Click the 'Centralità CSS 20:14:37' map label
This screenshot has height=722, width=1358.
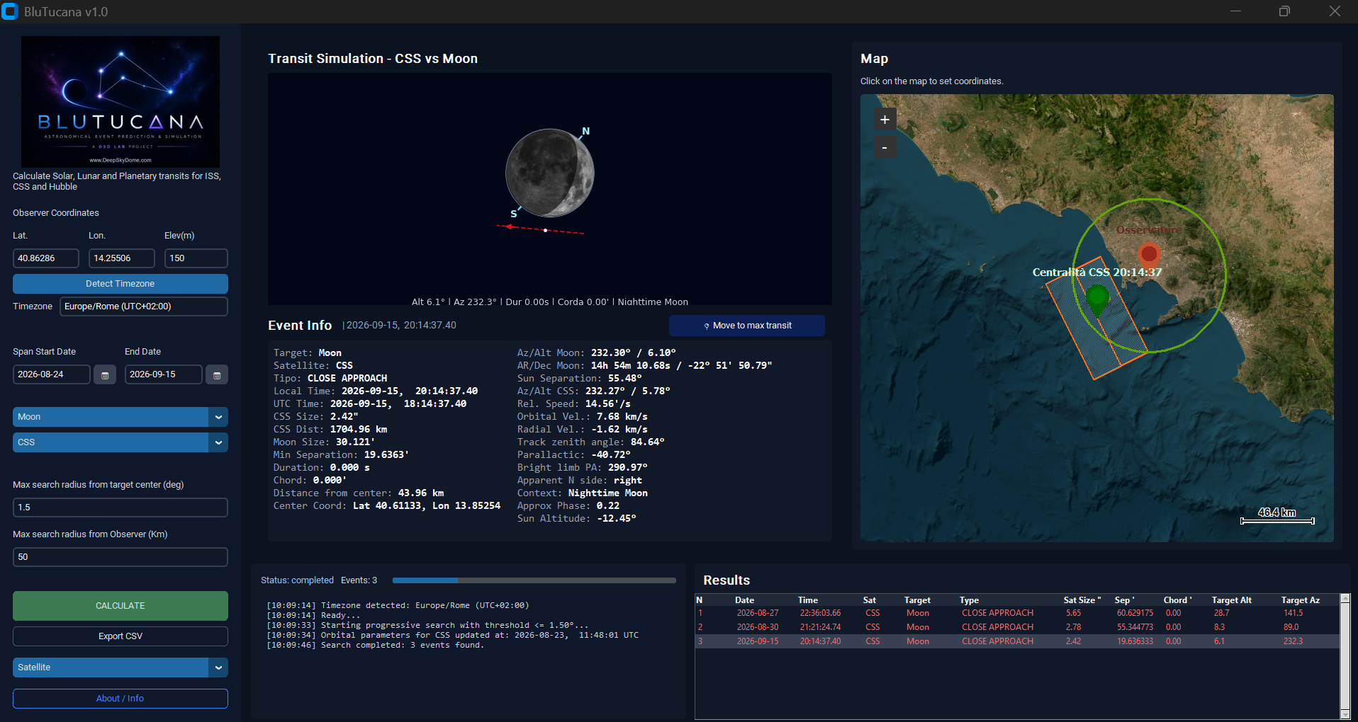pos(1097,273)
